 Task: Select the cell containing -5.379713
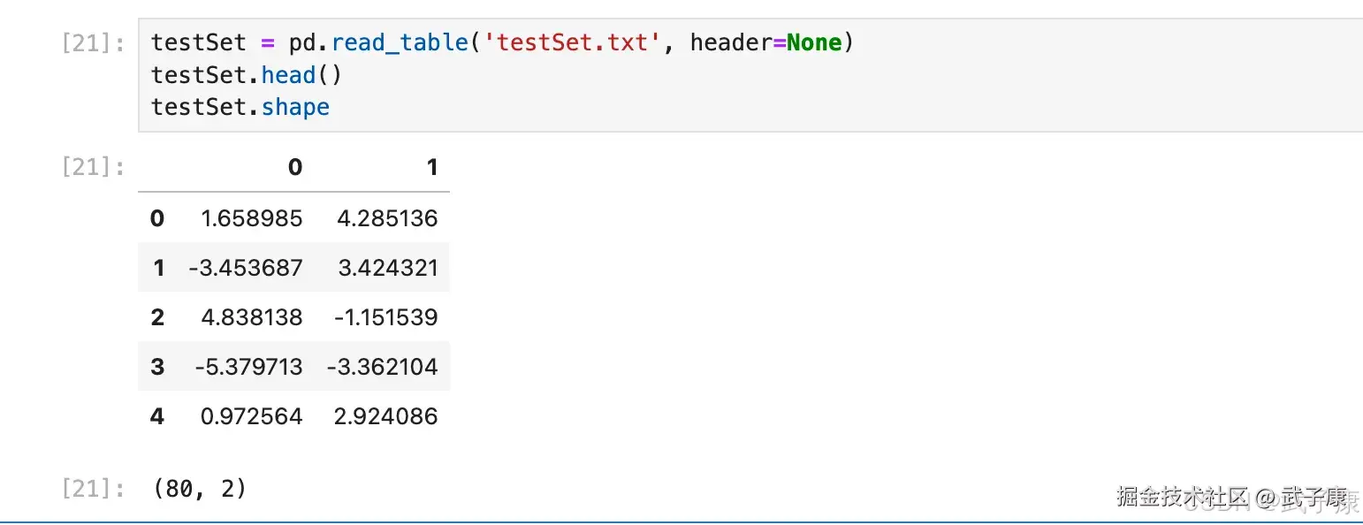click(x=248, y=367)
